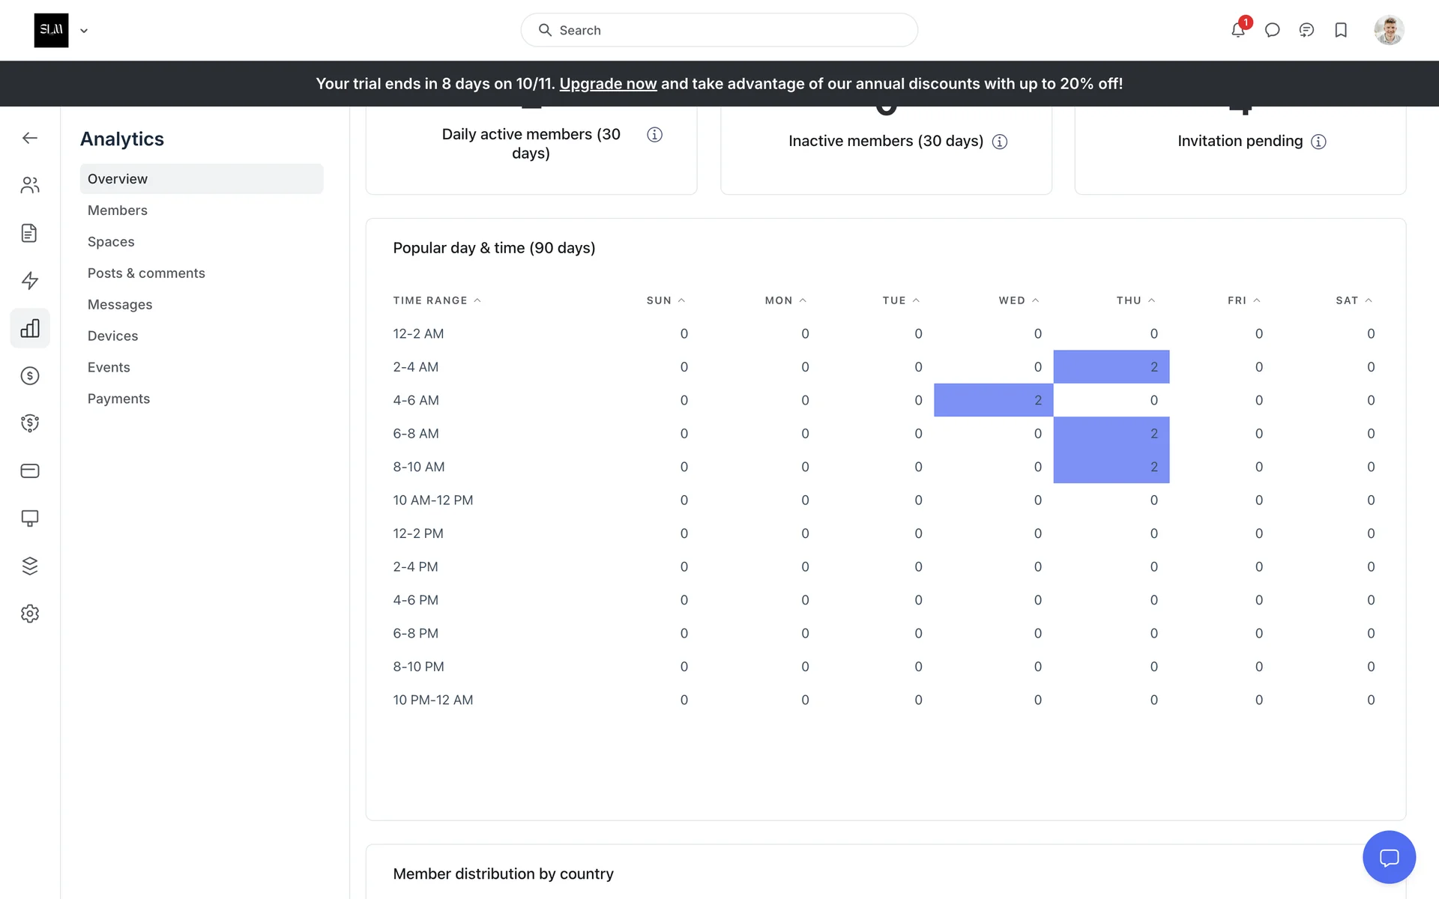Screen dimensions: 1439x899
Task: Click highlighted Wednesday 4-6 AM cell
Action: 993,400
